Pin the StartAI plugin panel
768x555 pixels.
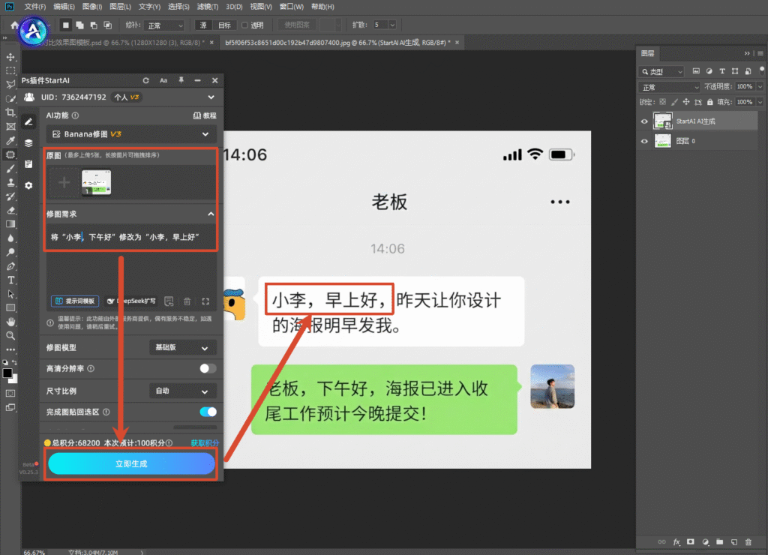pos(181,80)
